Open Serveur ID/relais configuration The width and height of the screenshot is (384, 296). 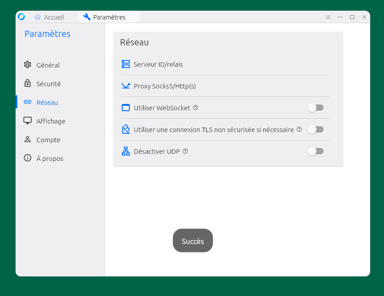[225, 64]
